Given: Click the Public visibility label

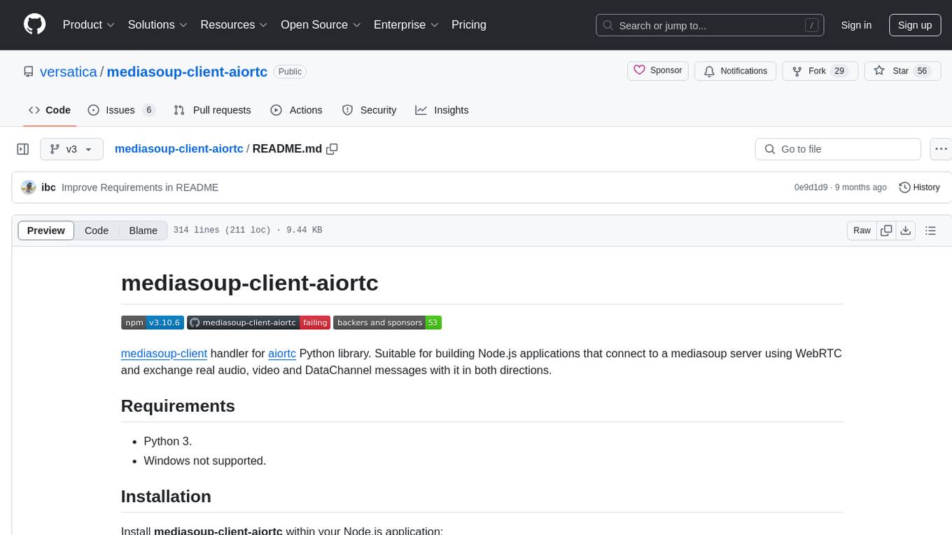Looking at the screenshot, I should (x=290, y=71).
